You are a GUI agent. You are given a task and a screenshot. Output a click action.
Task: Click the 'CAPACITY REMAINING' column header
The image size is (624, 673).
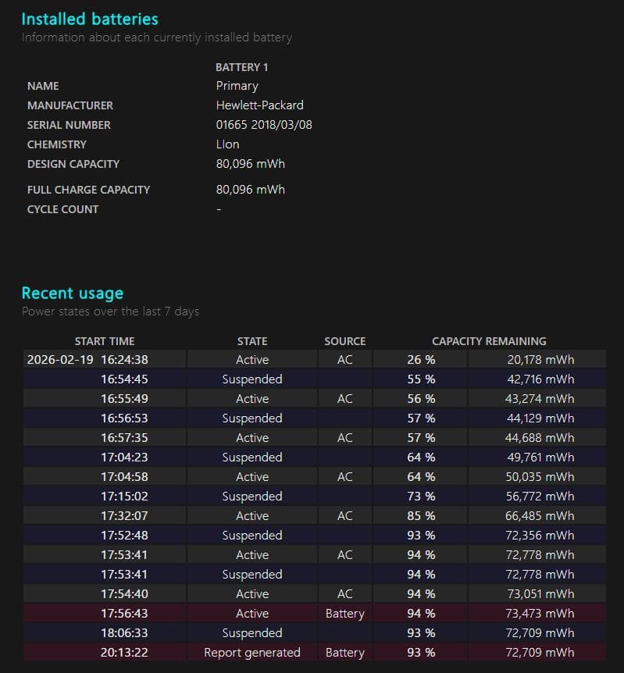pos(489,341)
